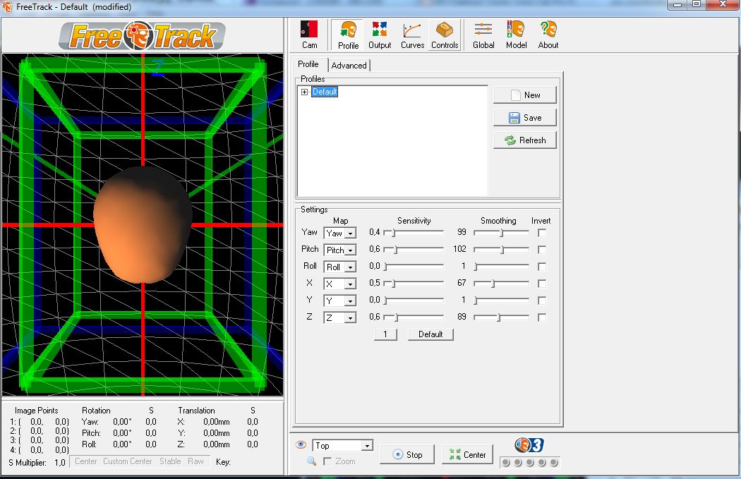Image resolution: width=741 pixels, height=479 pixels.
Task: Enable Invert checkbox for Yaw
Action: point(542,232)
